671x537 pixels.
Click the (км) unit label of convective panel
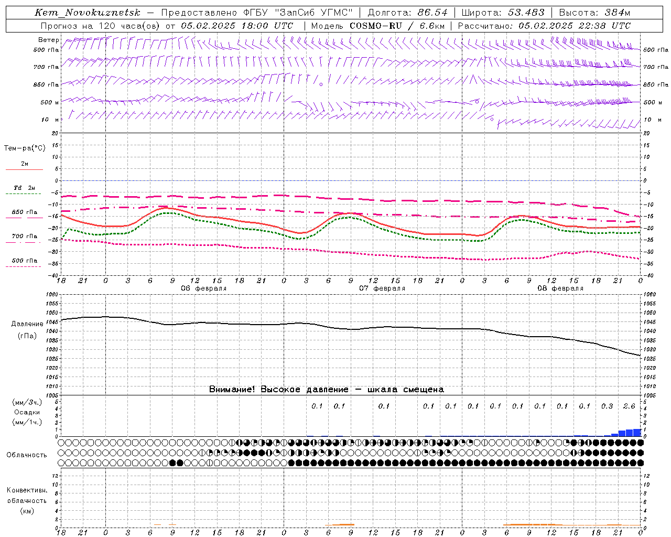click(27, 511)
